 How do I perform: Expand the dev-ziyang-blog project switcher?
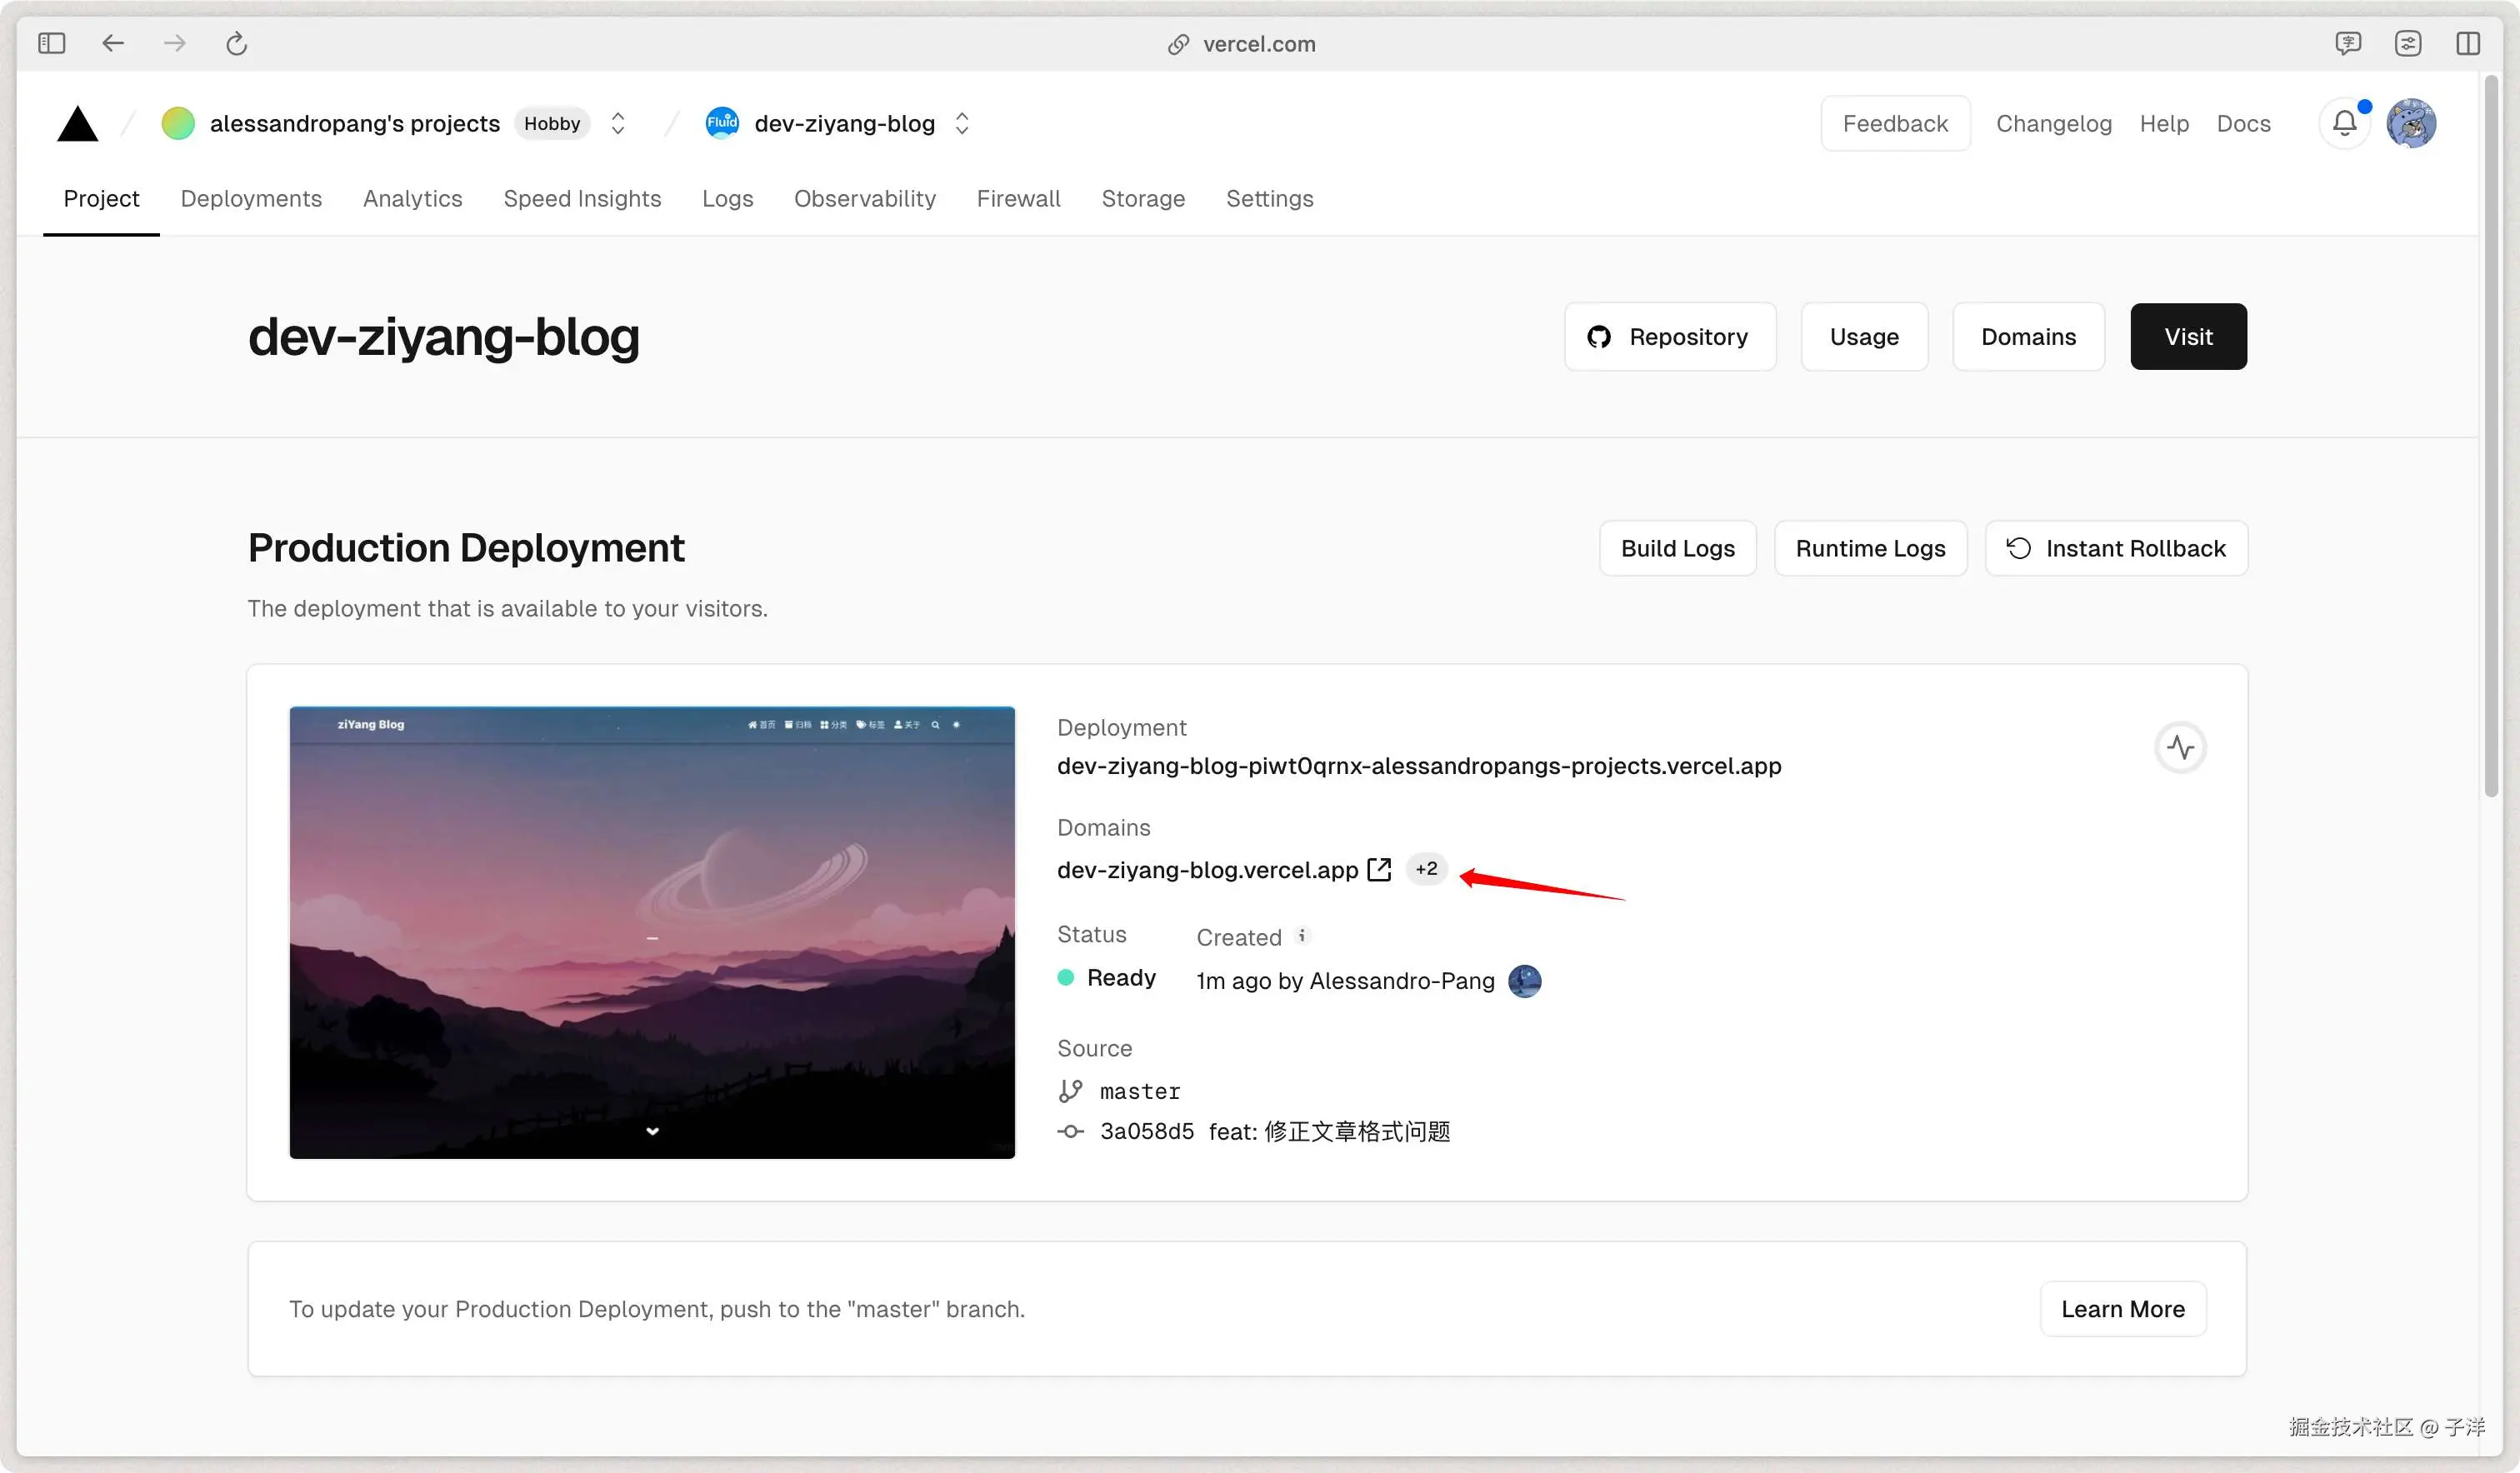[x=962, y=123]
